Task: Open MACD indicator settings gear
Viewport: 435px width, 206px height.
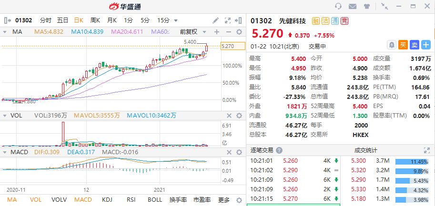Action: (x=239, y=152)
